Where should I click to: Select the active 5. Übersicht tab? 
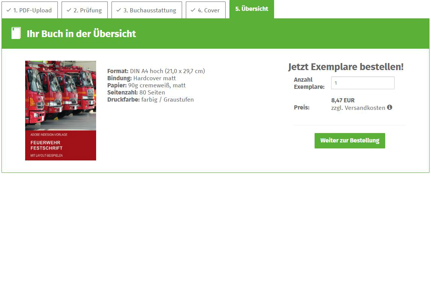252,9
